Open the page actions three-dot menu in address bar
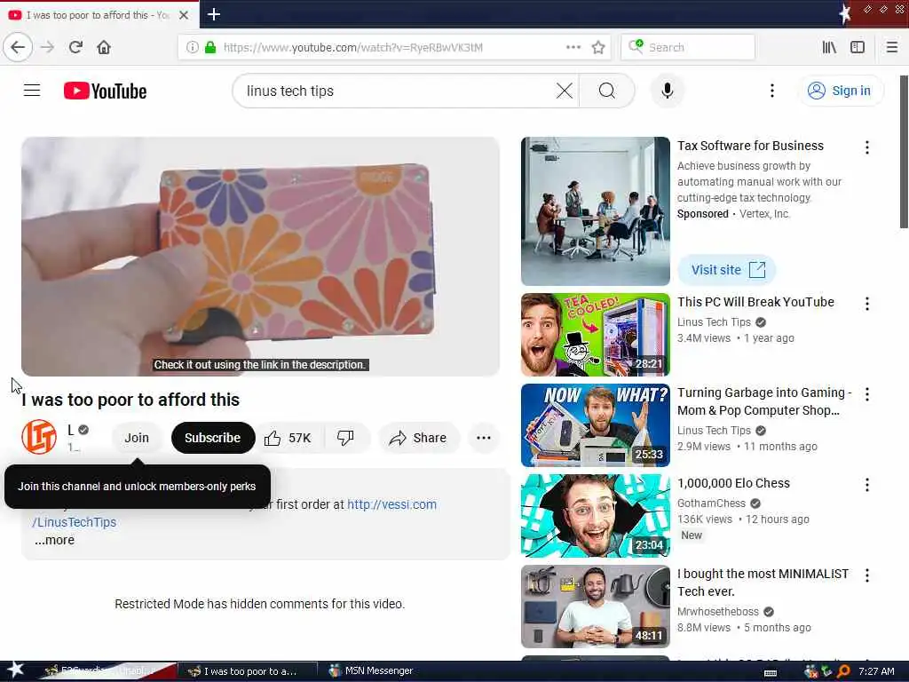Screen dimensions: 909x682 coord(573,47)
